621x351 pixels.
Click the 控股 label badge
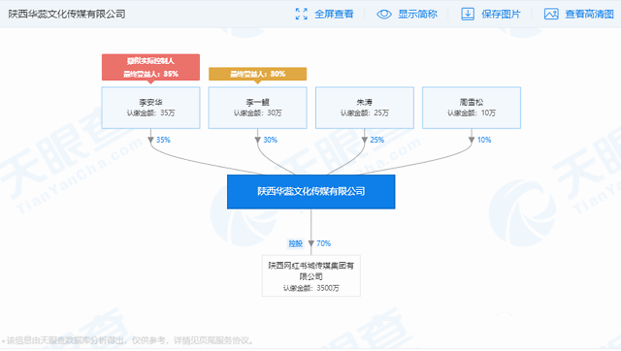(x=295, y=243)
